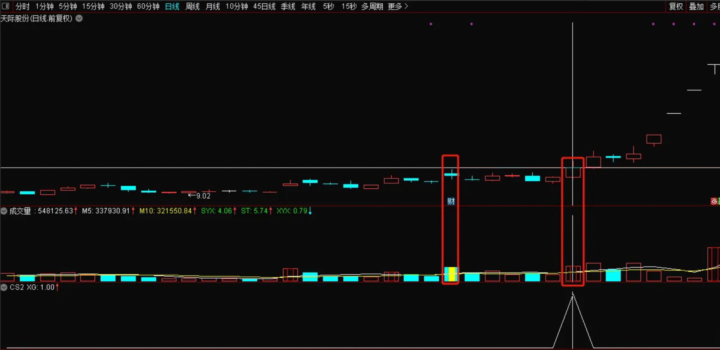Expand the 更多 periods menu
Screen dimensions: 720x350
tap(398, 6)
